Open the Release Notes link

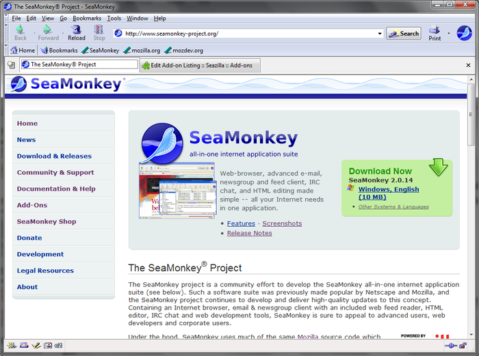249,233
